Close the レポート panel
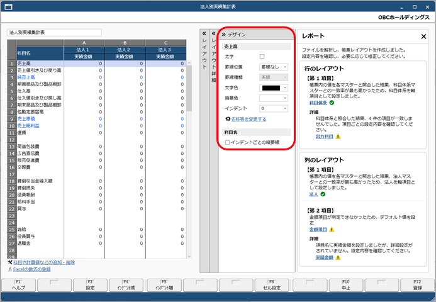 [423, 36]
